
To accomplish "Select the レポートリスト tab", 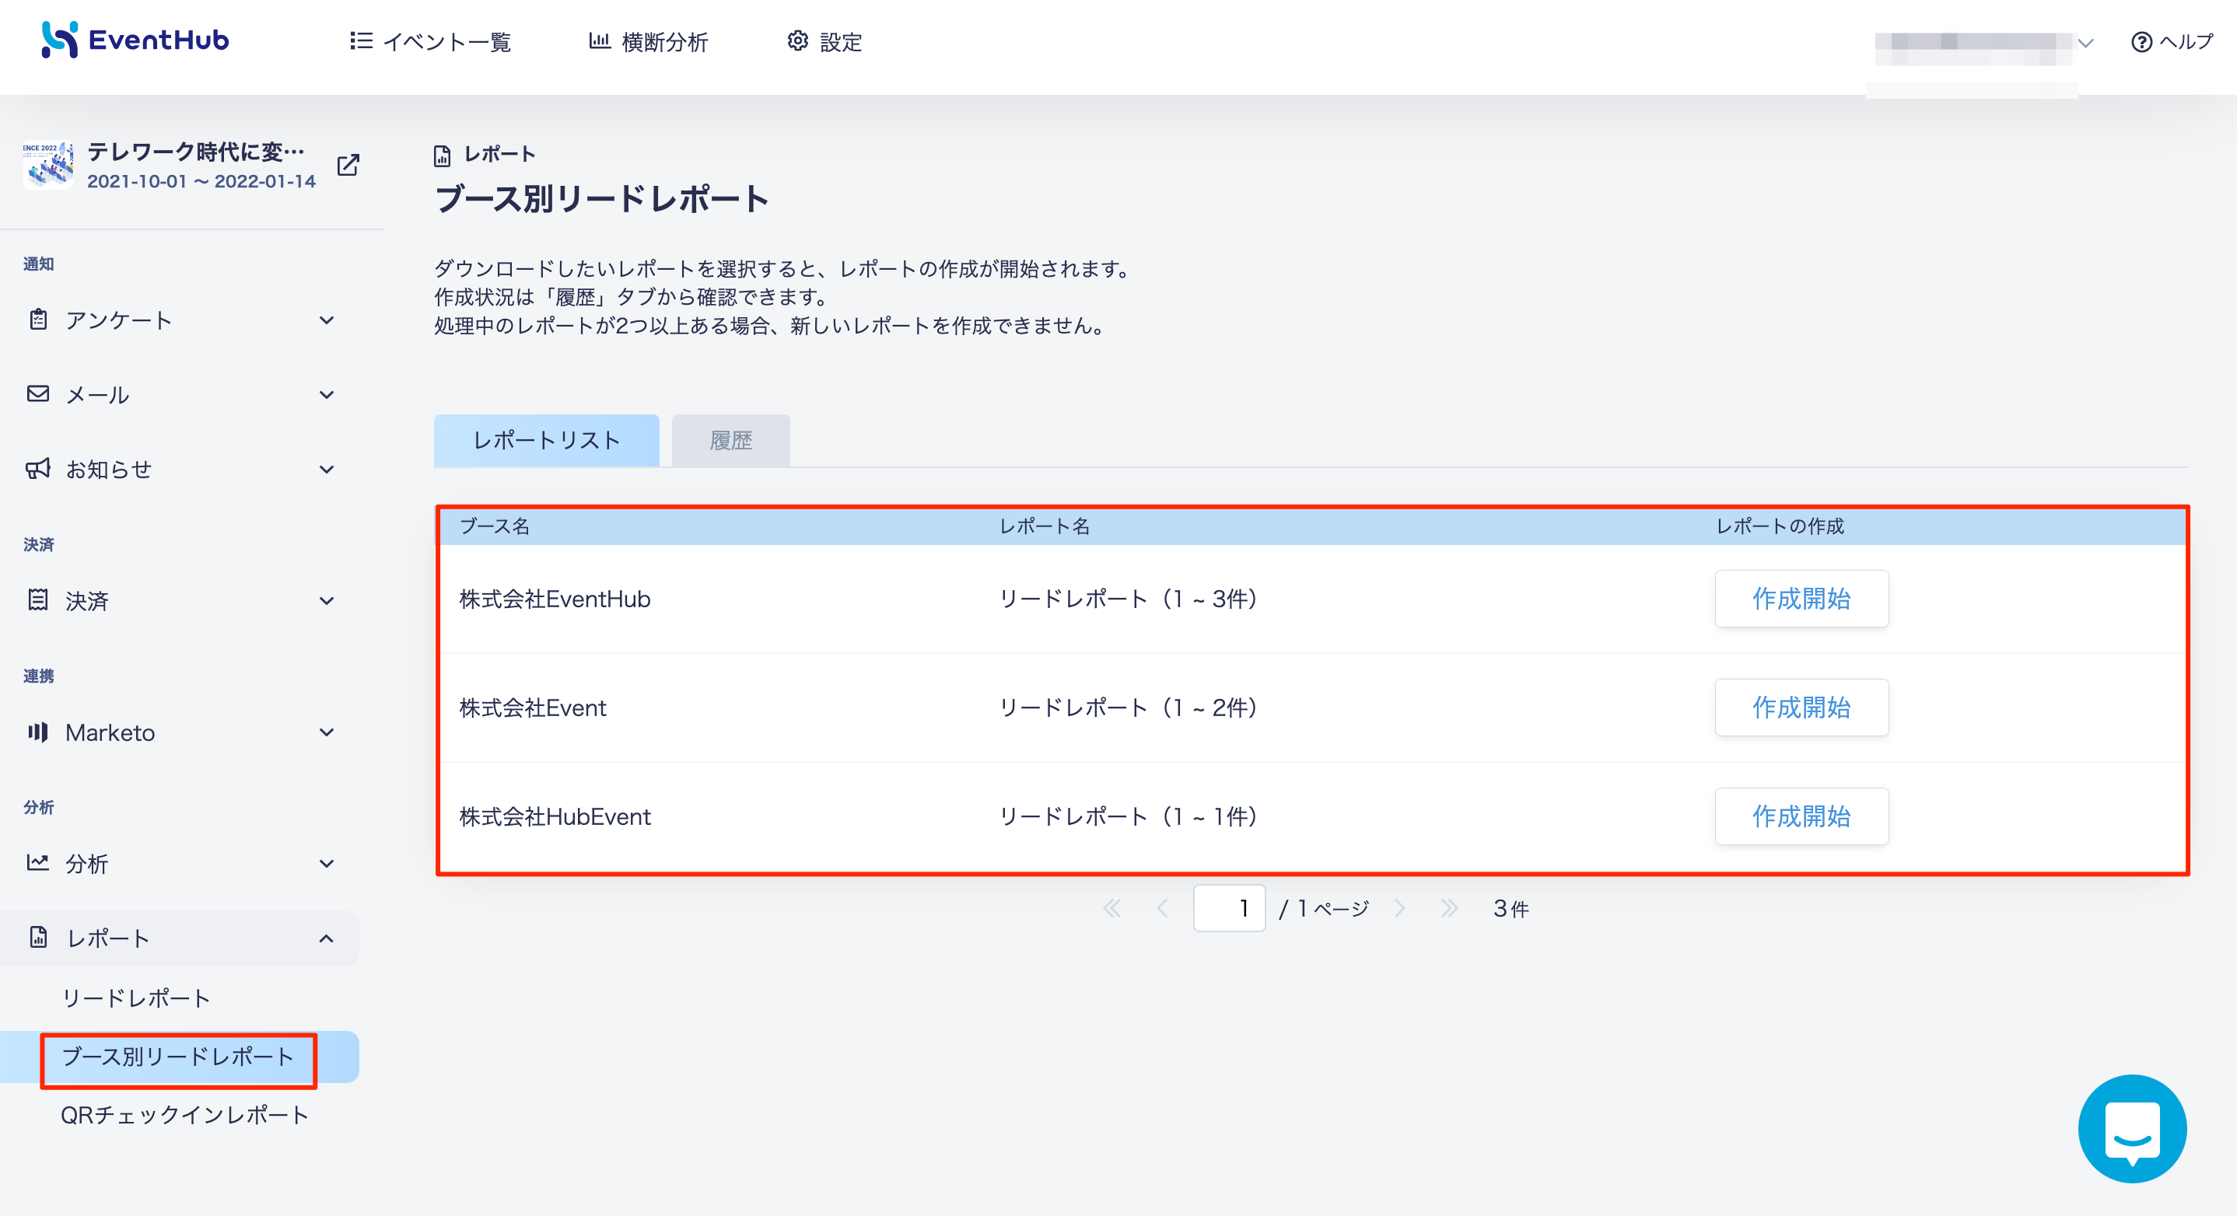I will pyautogui.click(x=546, y=441).
